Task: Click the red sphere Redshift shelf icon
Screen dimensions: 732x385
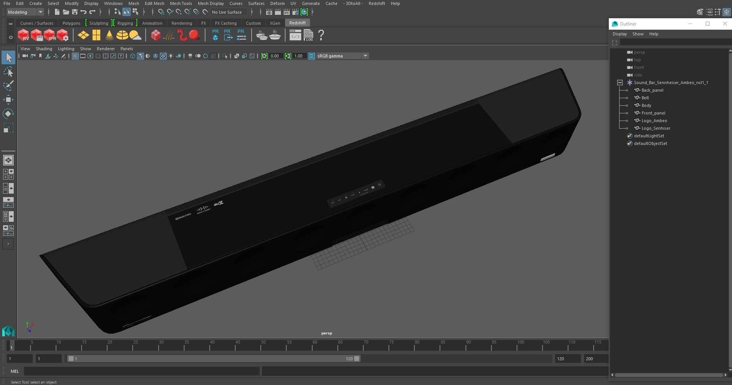Action: coord(194,35)
